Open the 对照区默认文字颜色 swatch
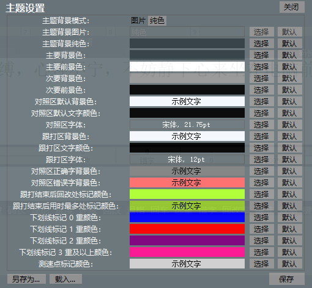The image size is (312, 288). pyautogui.click(x=187, y=113)
